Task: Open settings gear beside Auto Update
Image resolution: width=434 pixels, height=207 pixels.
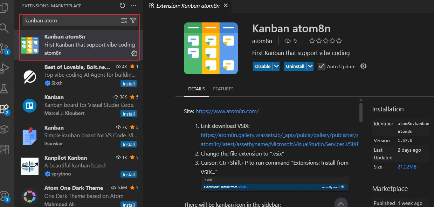Action: (x=363, y=66)
